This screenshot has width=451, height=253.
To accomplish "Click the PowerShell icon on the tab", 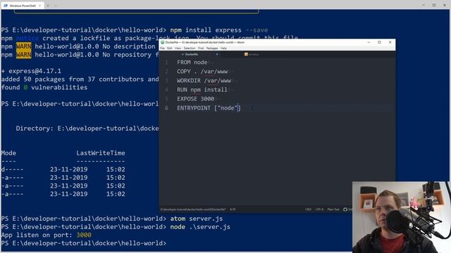I will 6,6.
